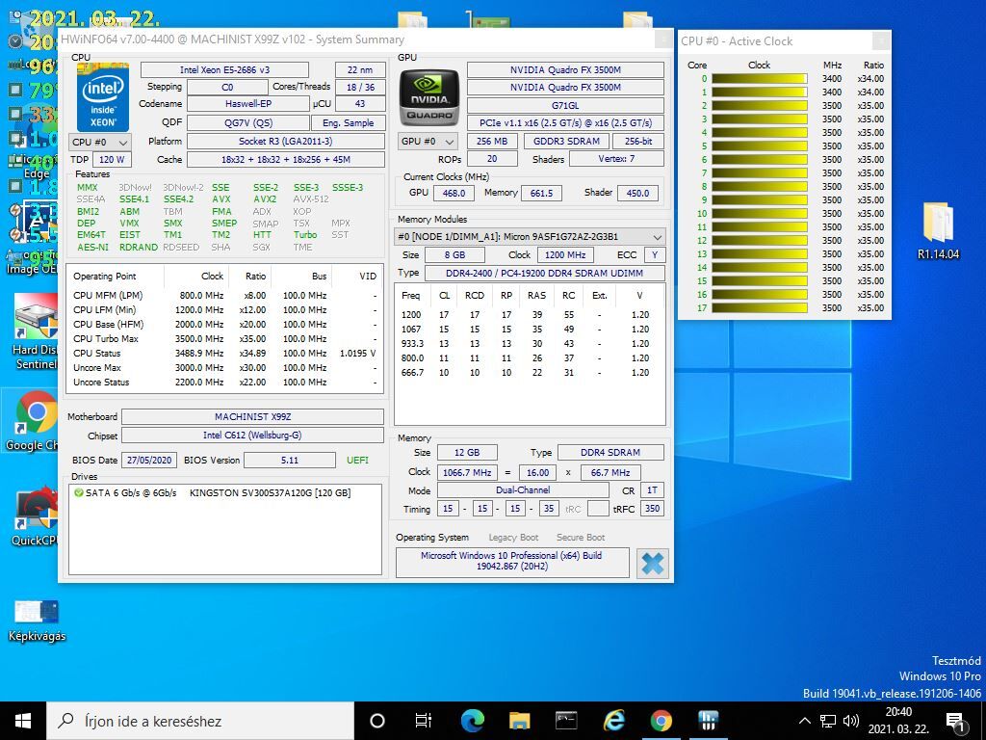986x740 pixels.
Task: Launch Microsoft Edge from the taskbar
Action: click(x=472, y=721)
